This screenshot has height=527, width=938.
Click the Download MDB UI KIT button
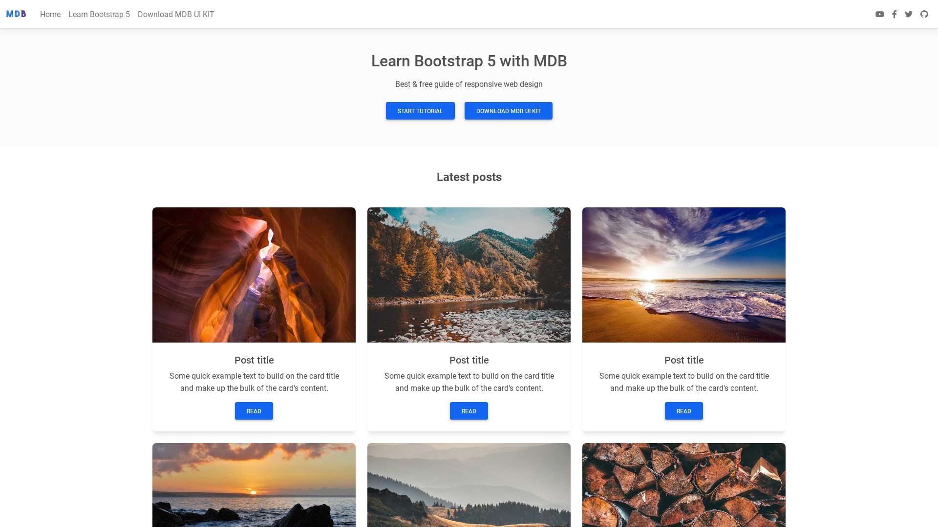click(508, 111)
